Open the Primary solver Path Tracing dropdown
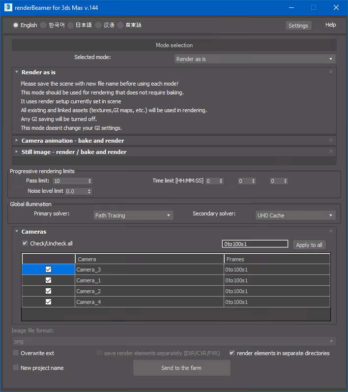 pyautogui.click(x=133, y=215)
